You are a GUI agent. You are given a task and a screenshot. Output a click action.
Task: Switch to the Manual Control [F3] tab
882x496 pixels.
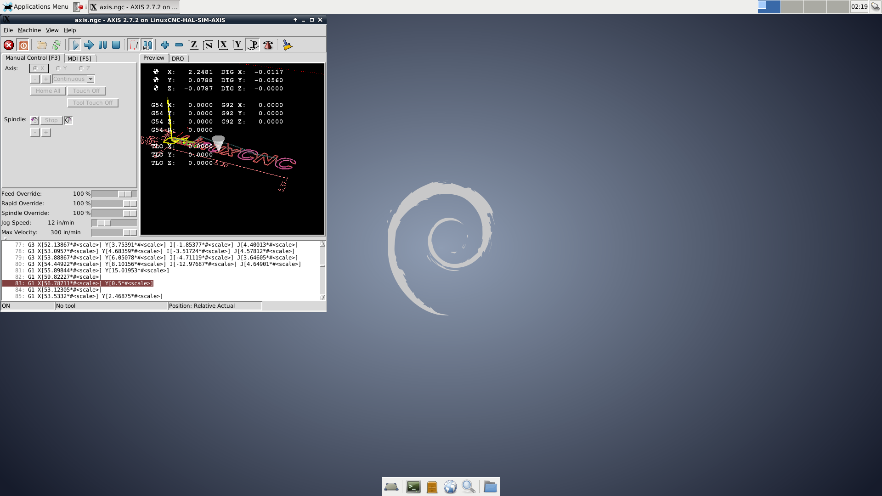(33, 58)
